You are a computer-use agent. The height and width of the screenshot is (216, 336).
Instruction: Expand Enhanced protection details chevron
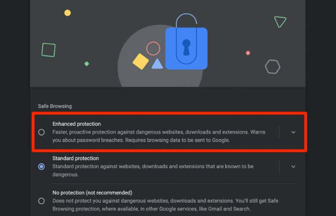click(x=293, y=132)
